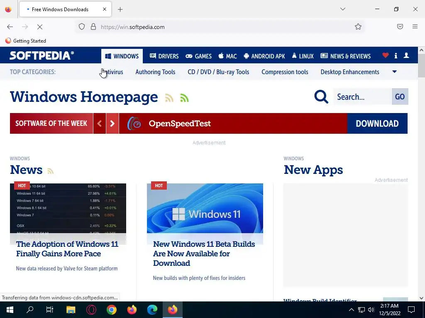Viewport: 425px width, 318px height.
Task: Save page to Pocket
Action: pyautogui.click(x=400, y=27)
